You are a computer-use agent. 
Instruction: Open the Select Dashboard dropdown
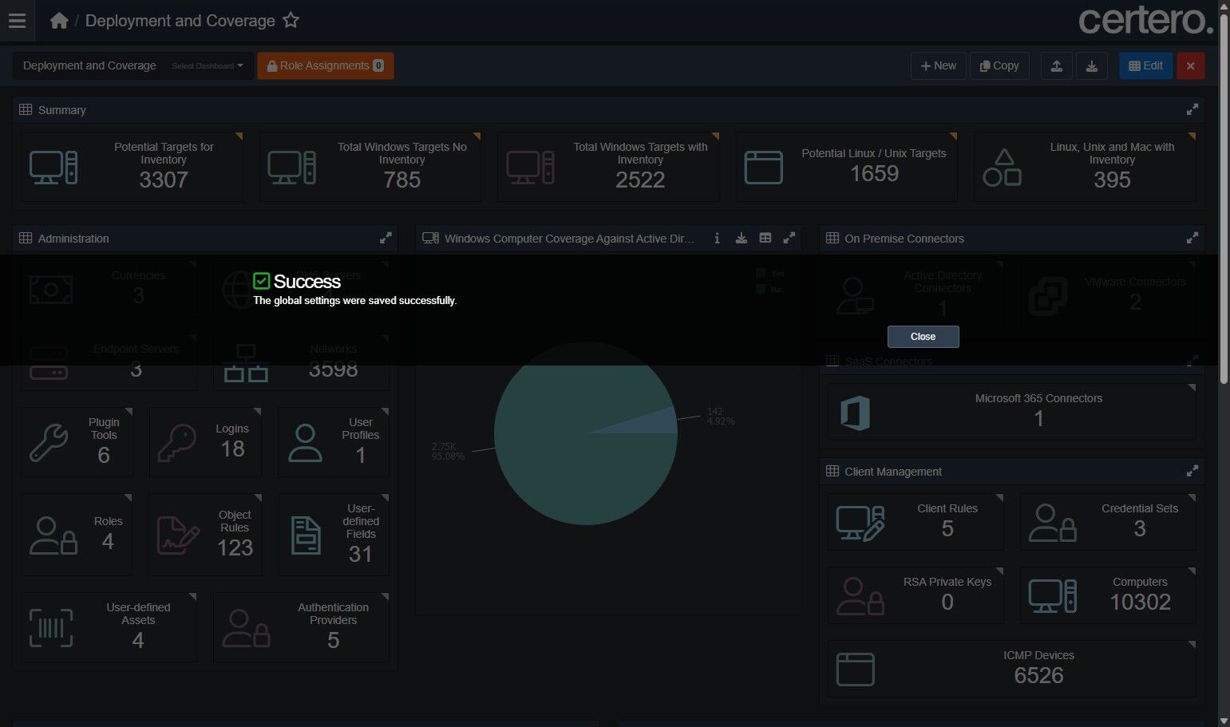[x=208, y=65]
